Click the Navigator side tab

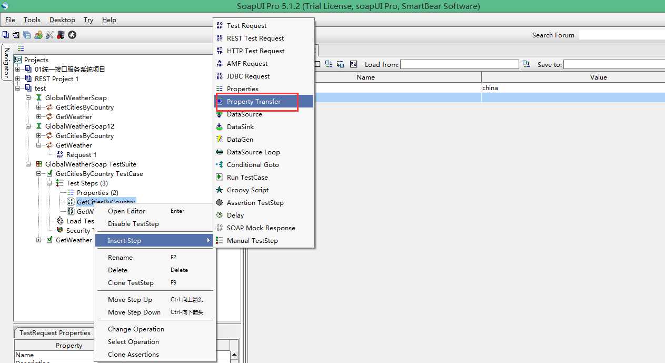pyautogui.click(x=6, y=63)
